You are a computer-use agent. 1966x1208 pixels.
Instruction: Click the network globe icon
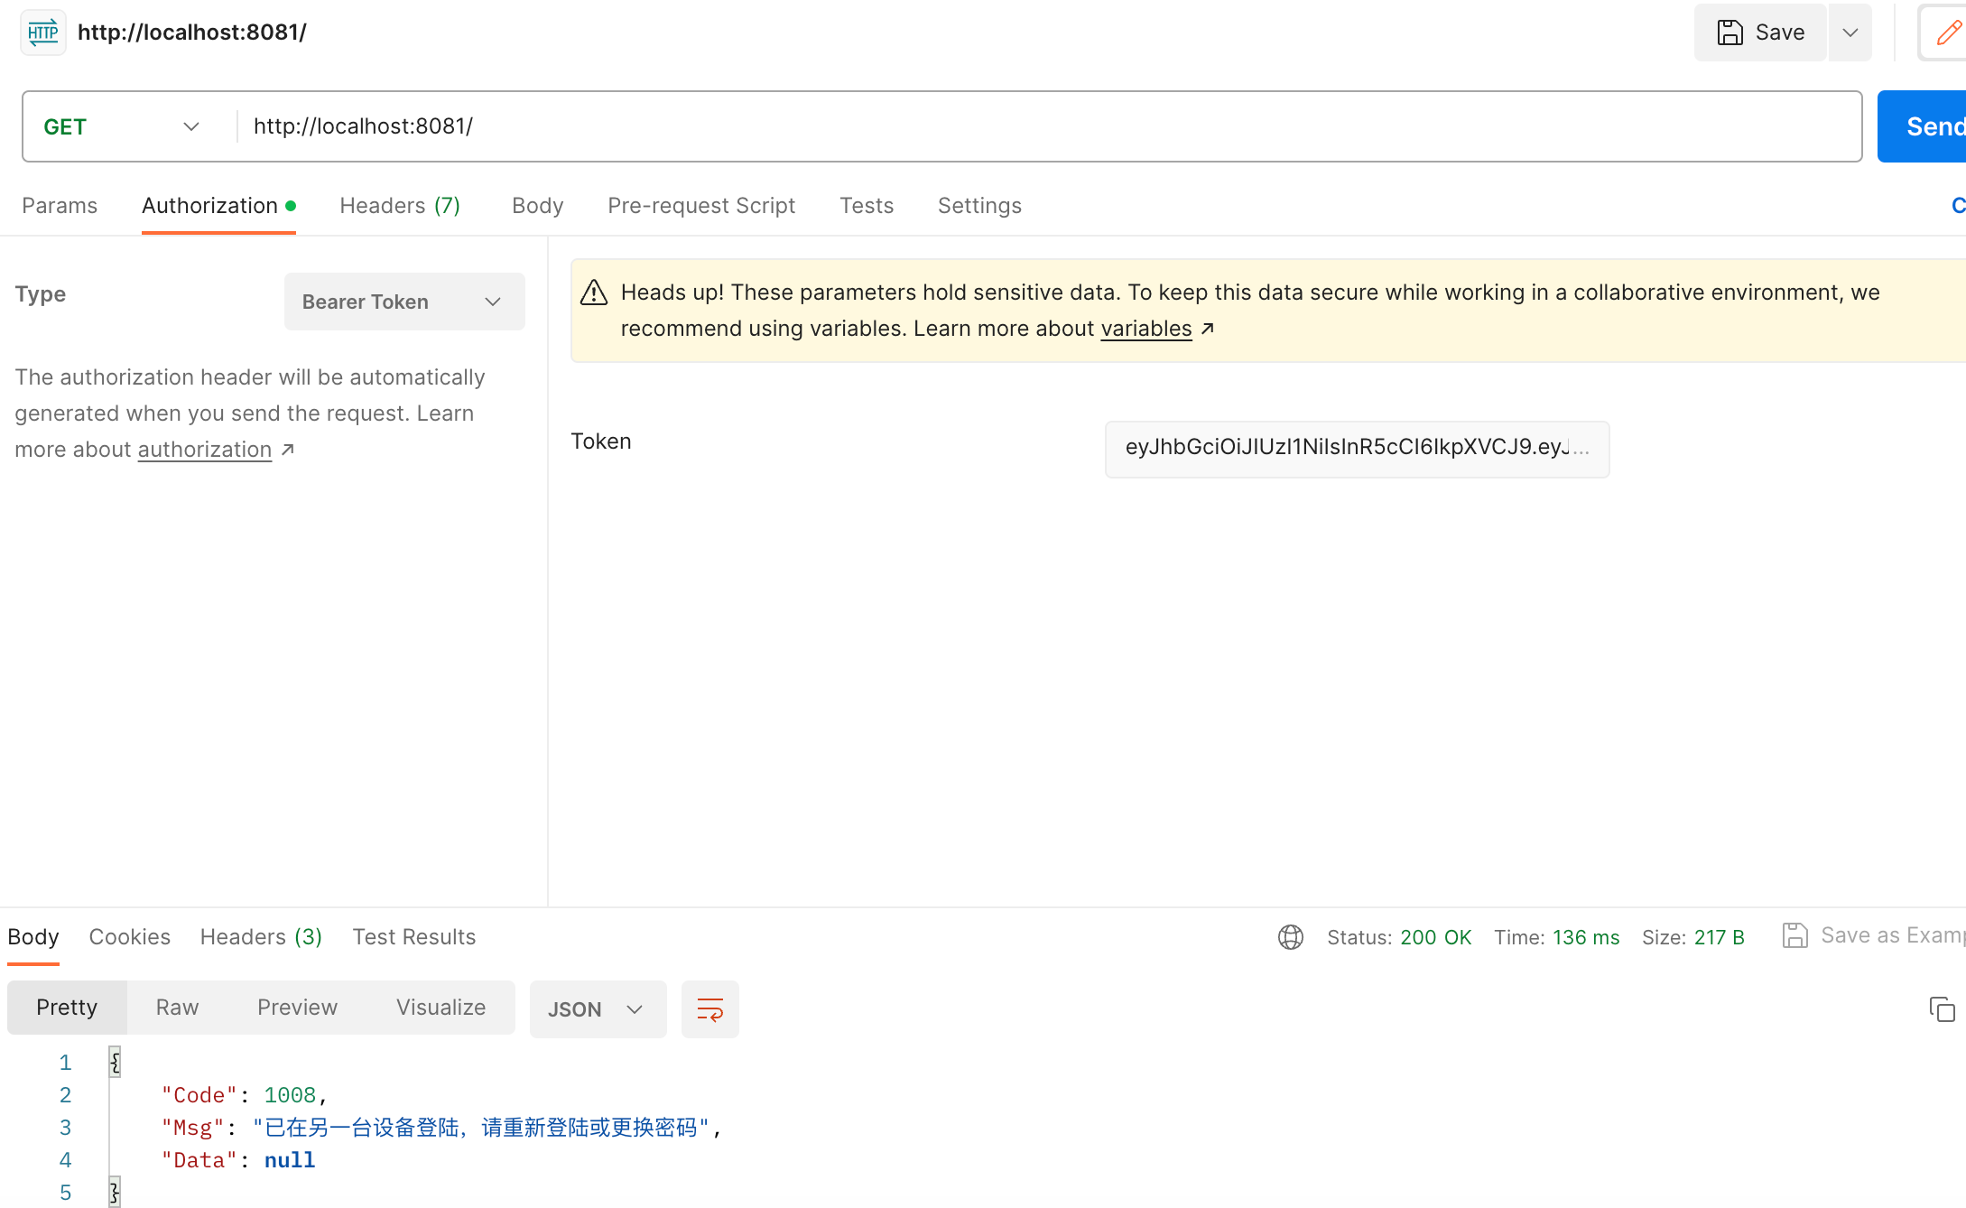1291,937
